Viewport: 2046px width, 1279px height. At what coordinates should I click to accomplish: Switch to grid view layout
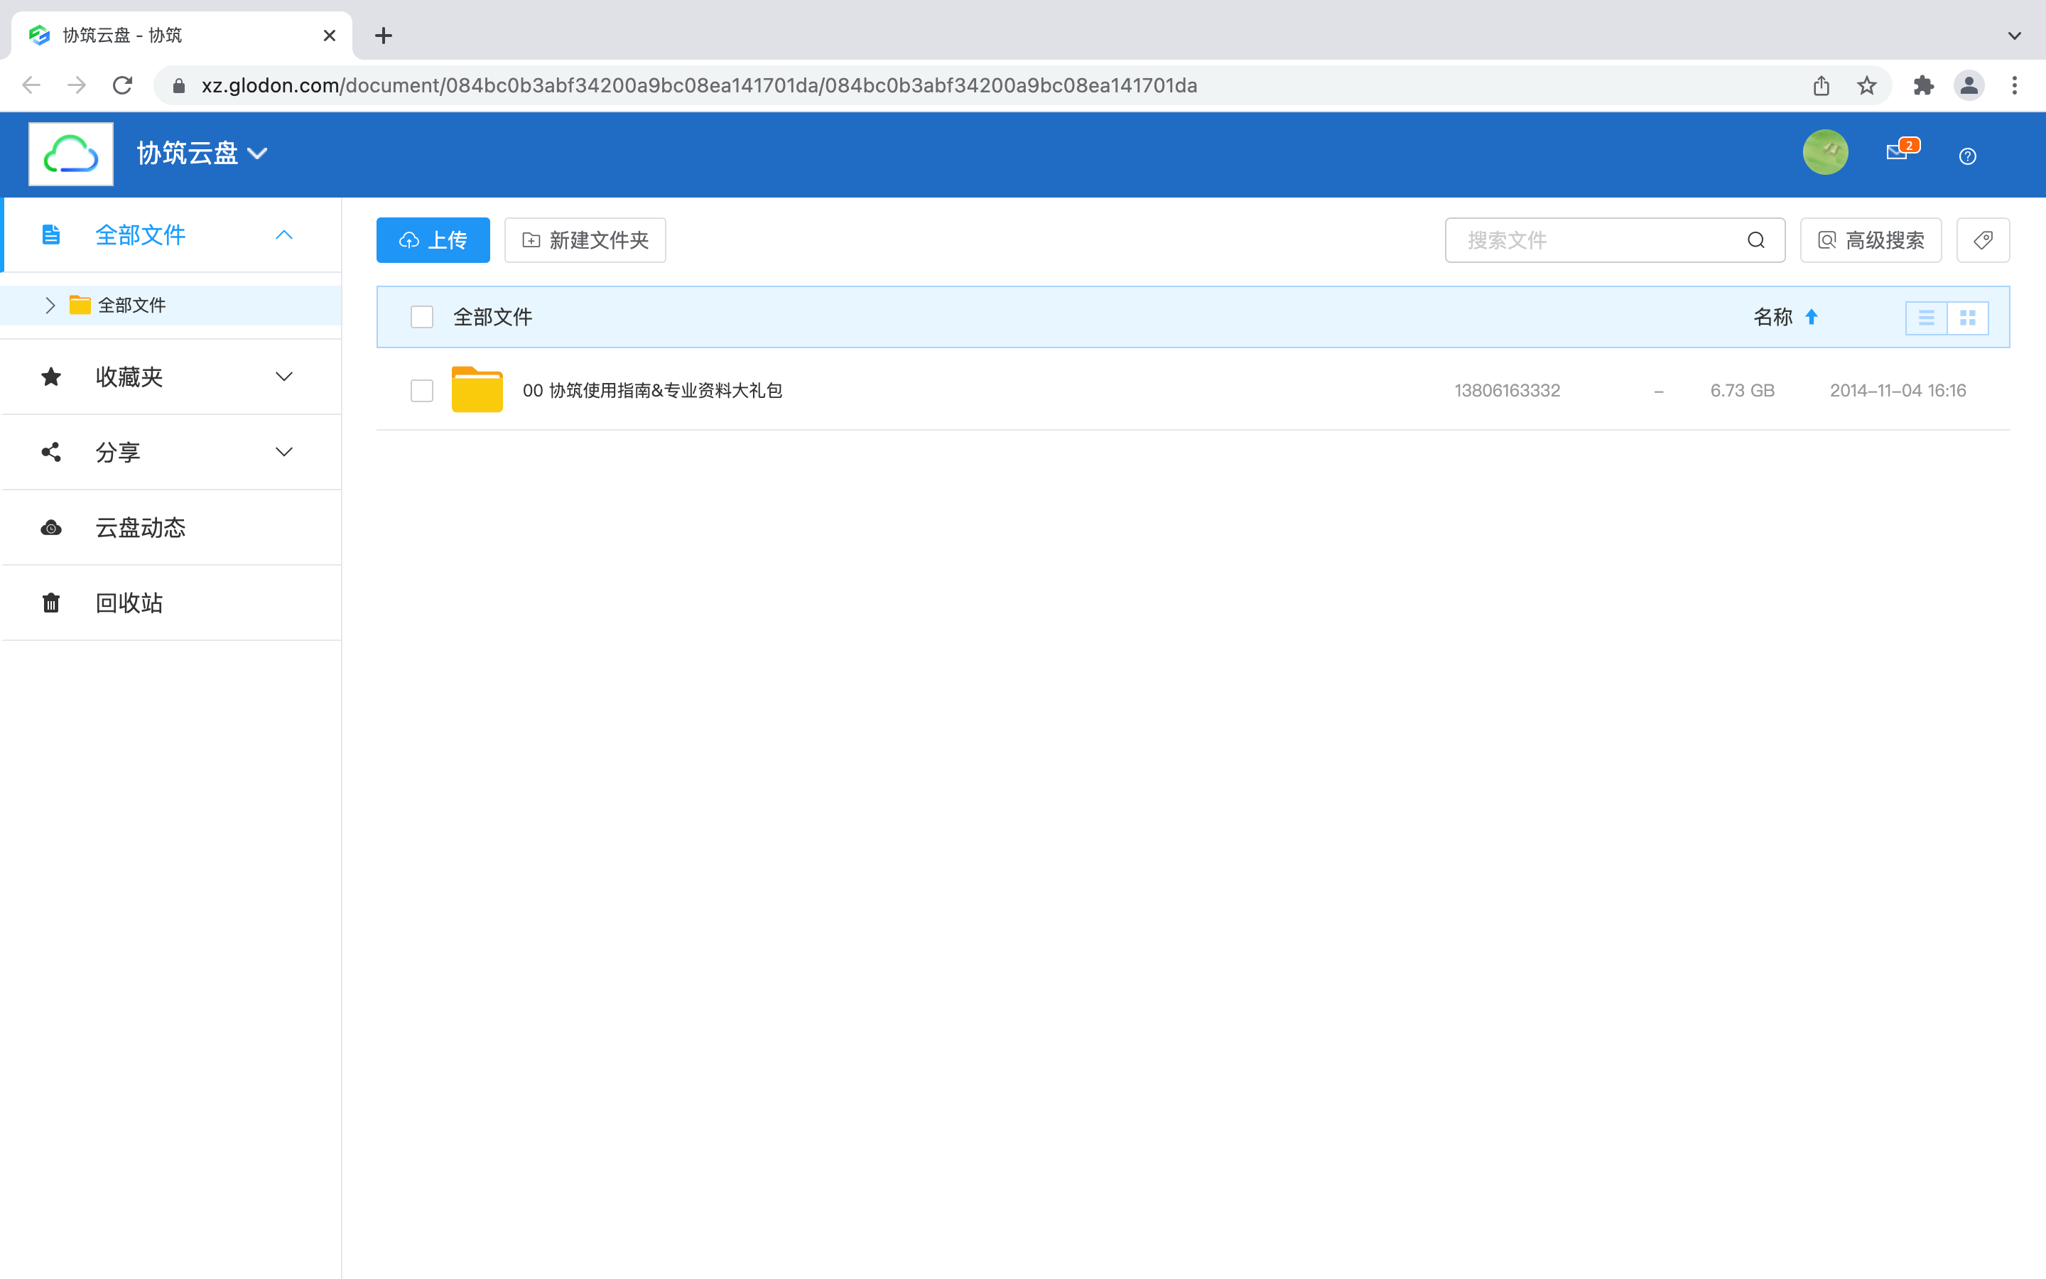pos(1967,318)
